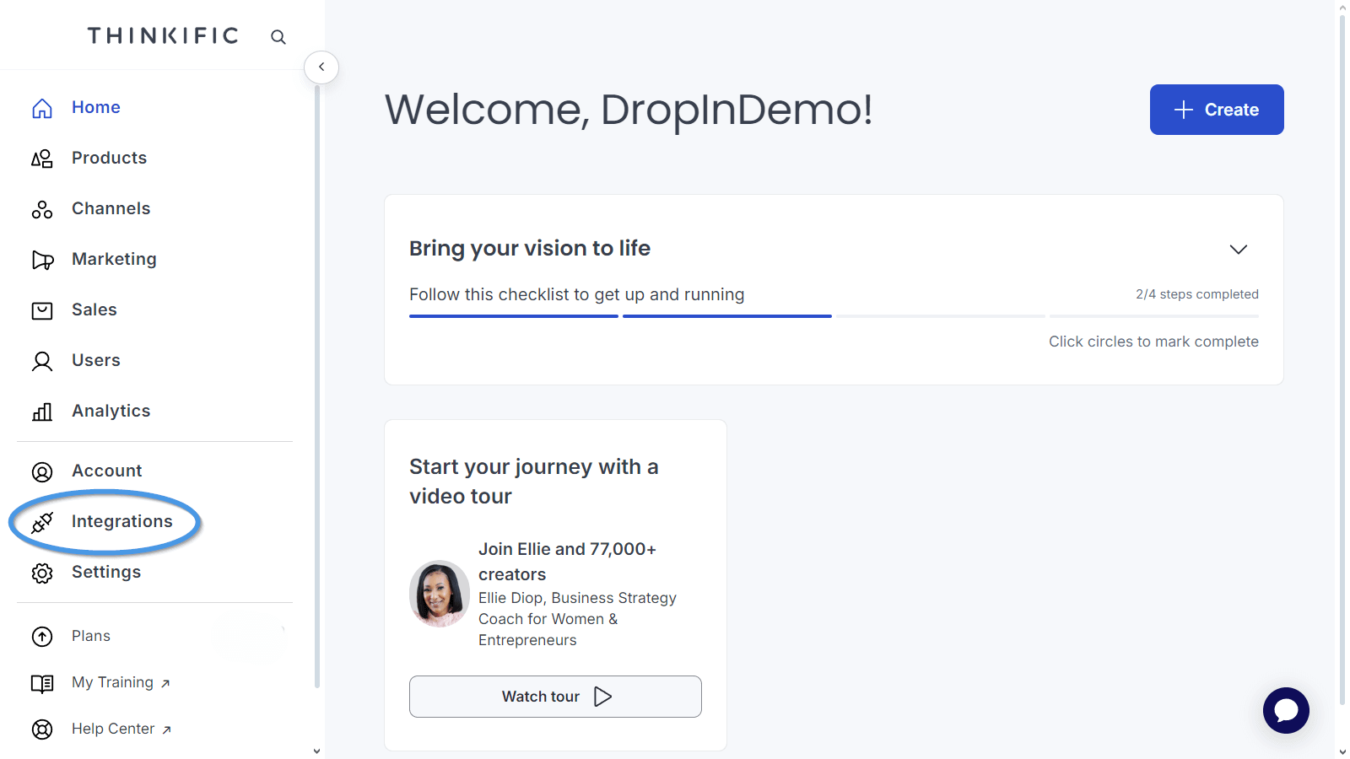Click the Integrations plug icon
Screen dimensions: 1350x759
click(42, 522)
